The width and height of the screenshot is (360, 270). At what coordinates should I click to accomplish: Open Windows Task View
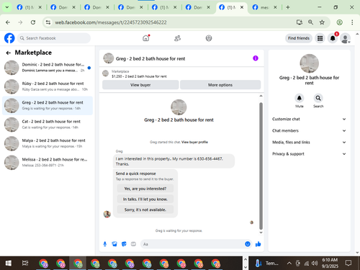[25, 264]
